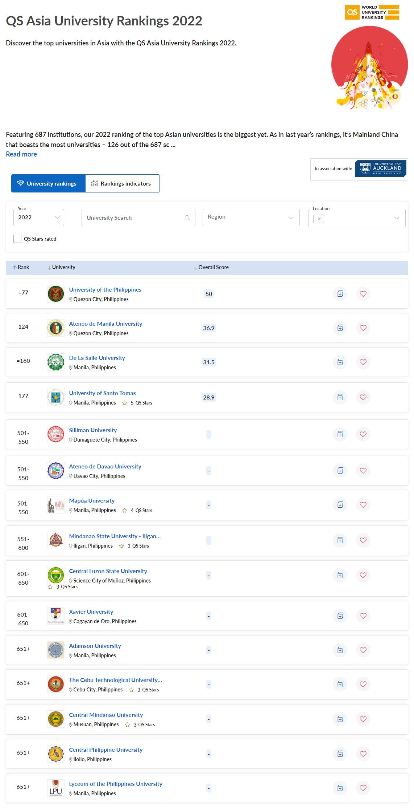Open QS World University Rankings logo
The height and width of the screenshot is (808, 414).
[372, 12]
